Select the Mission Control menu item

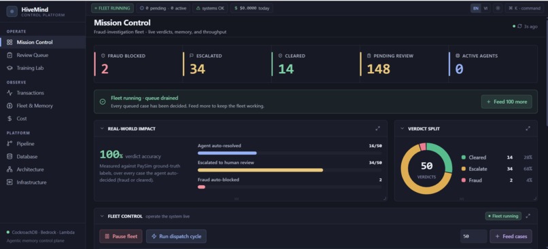(43, 42)
